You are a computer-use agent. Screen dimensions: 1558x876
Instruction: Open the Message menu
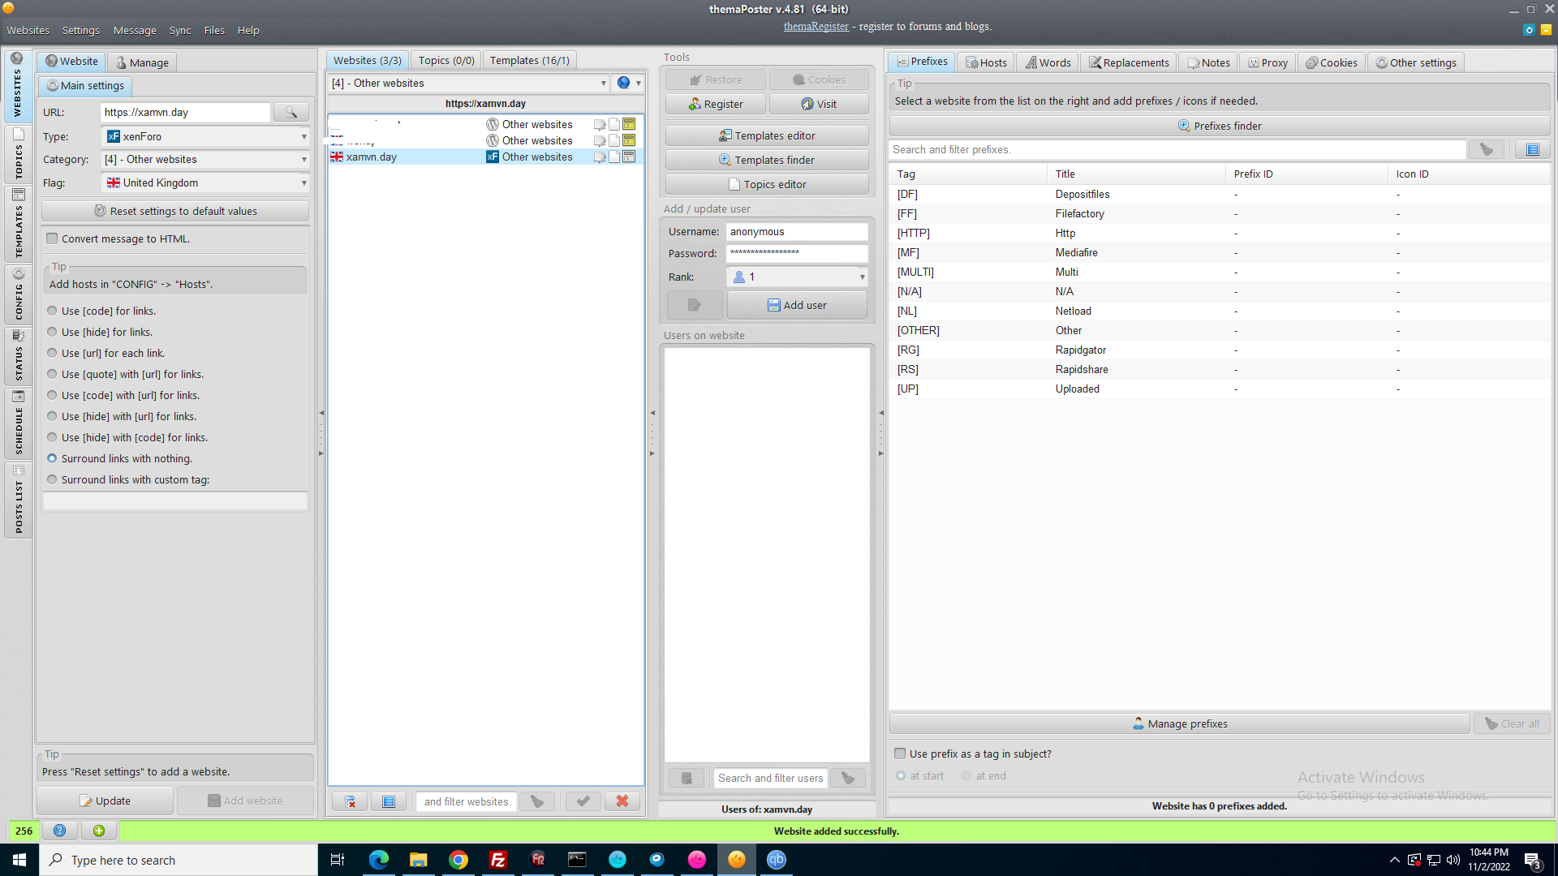135,30
